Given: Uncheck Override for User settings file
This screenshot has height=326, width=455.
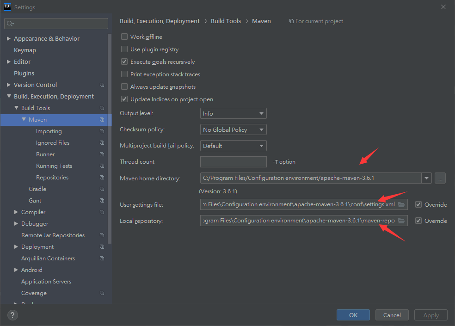Looking at the screenshot, I should coord(418,204).
